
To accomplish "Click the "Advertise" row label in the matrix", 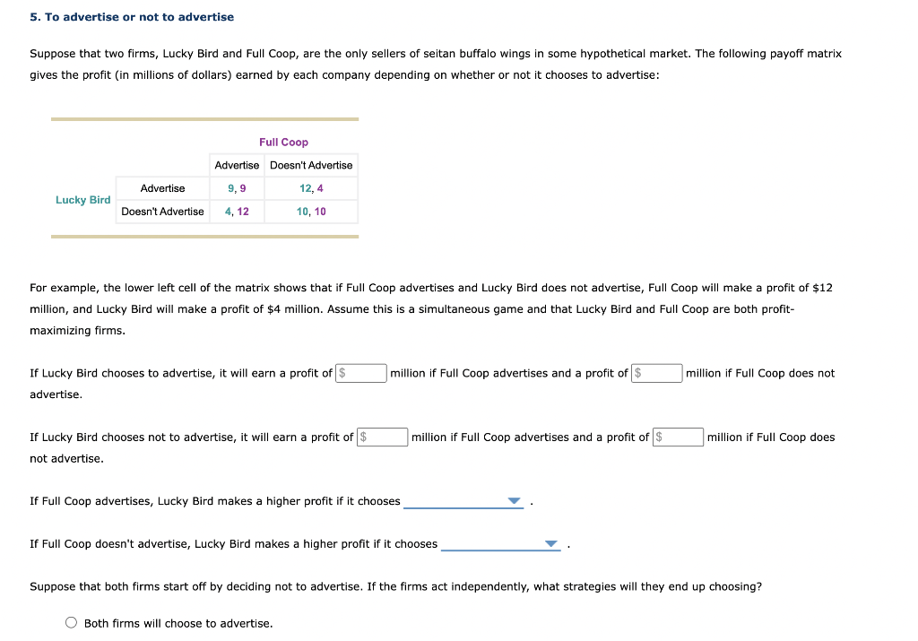I will click(x=162, y=188).
